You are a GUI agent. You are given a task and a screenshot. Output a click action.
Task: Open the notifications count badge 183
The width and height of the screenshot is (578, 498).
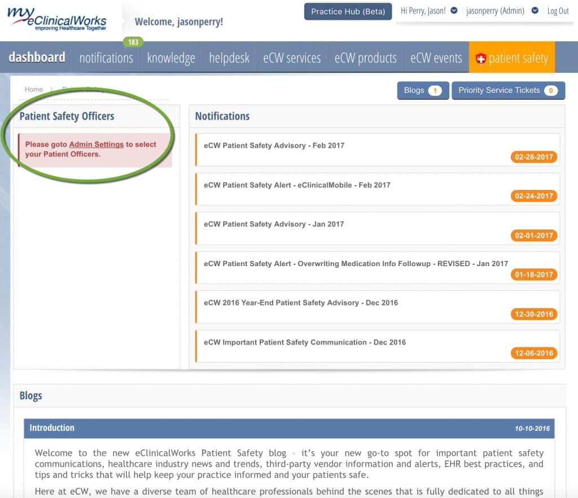pyautogui.click(x=133, y=42)
